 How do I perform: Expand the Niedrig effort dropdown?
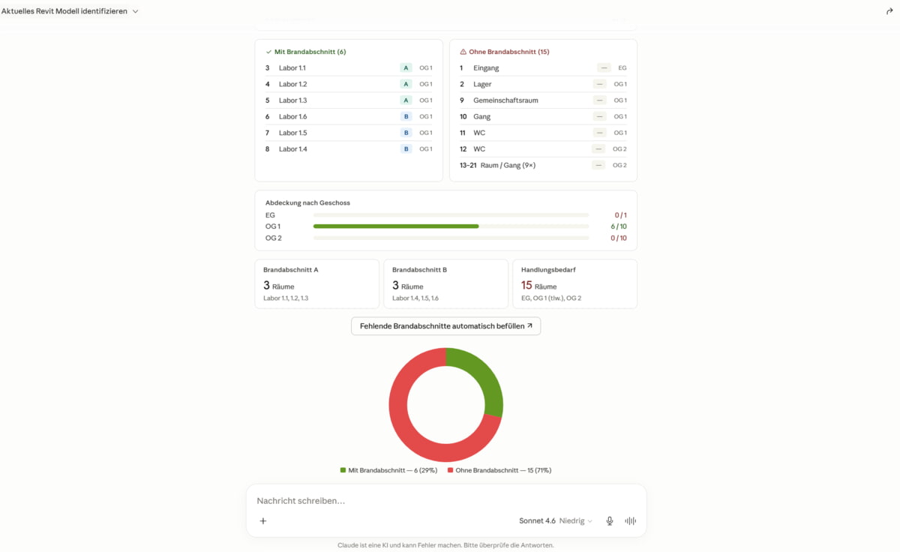[576, 520]
